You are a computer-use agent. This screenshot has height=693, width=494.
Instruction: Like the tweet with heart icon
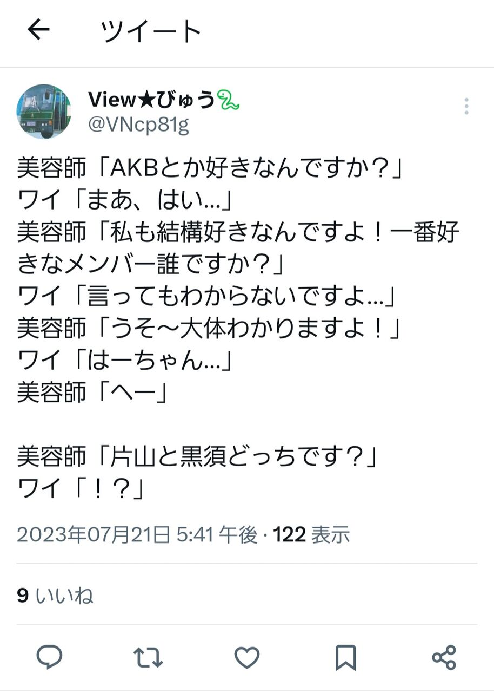pyautogui.click(x=246, y=658)
